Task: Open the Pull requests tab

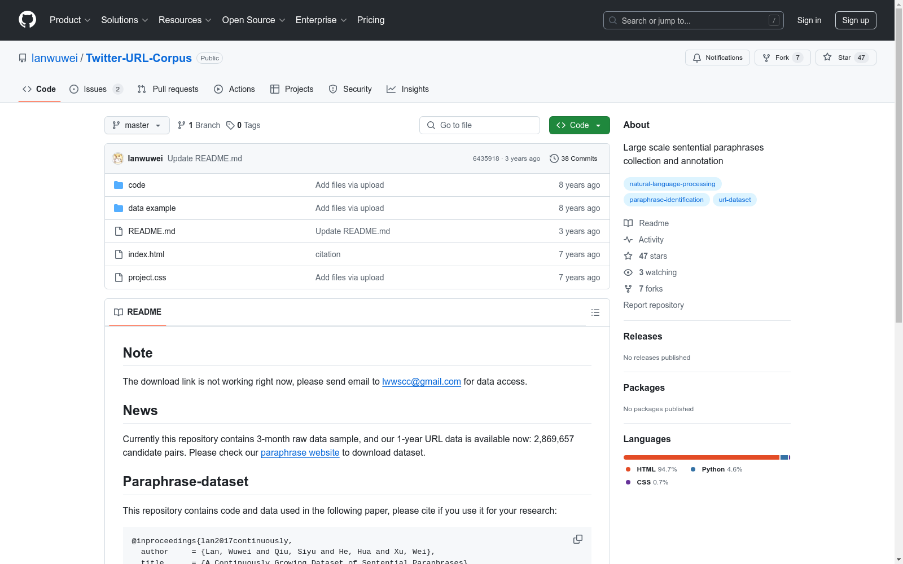Action: 168,89
